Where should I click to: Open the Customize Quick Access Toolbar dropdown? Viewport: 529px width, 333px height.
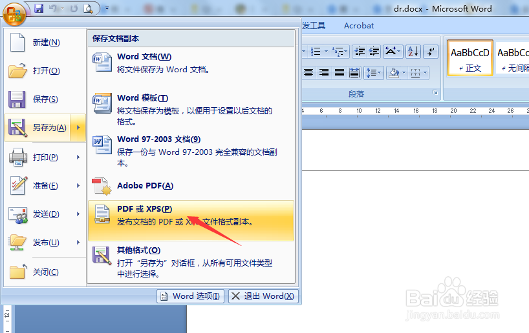point(107,8)
